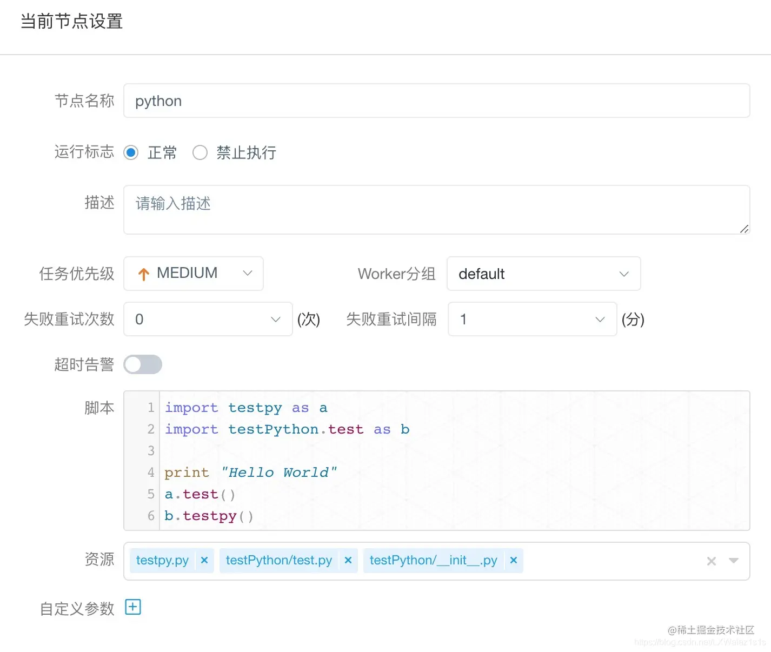Click the 描述 description textarea
Image resolution: width=771 pixels, height=652 pixels.
pos(378,210)
